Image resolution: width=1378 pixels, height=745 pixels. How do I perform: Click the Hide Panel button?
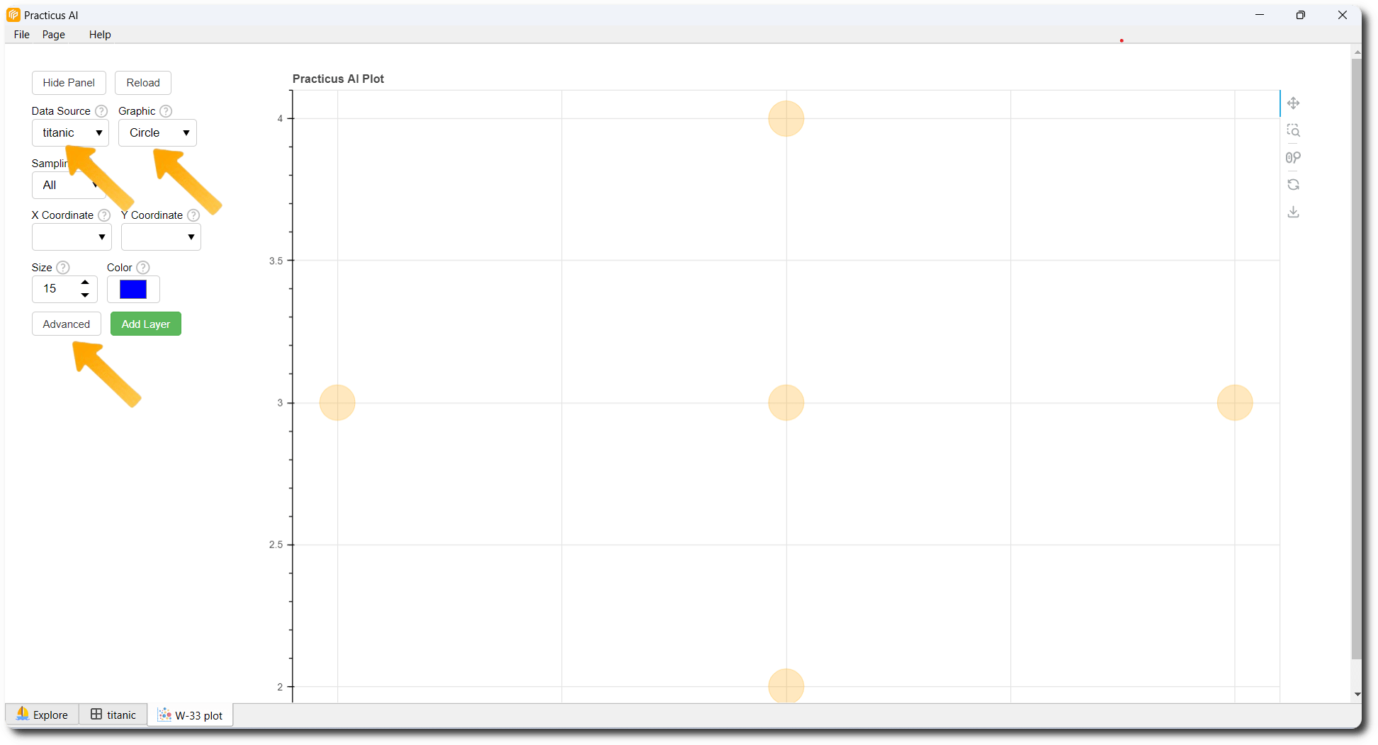(x=69, y=83)
